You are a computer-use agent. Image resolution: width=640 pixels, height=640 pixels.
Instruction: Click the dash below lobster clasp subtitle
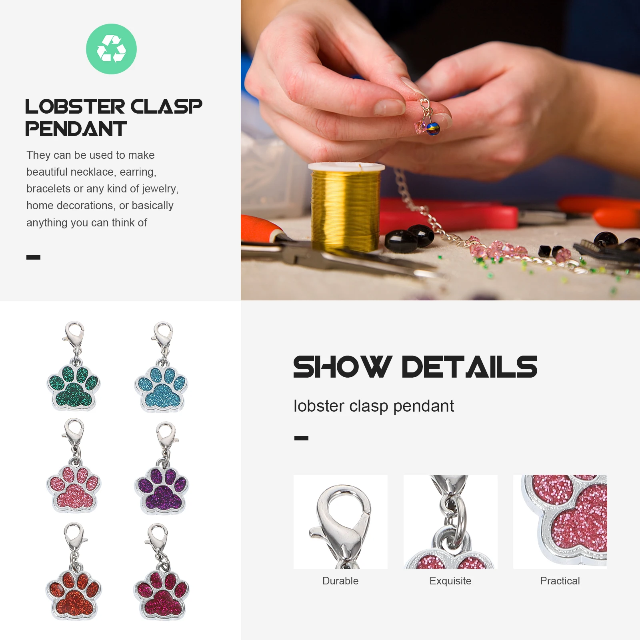pos(301,438)
